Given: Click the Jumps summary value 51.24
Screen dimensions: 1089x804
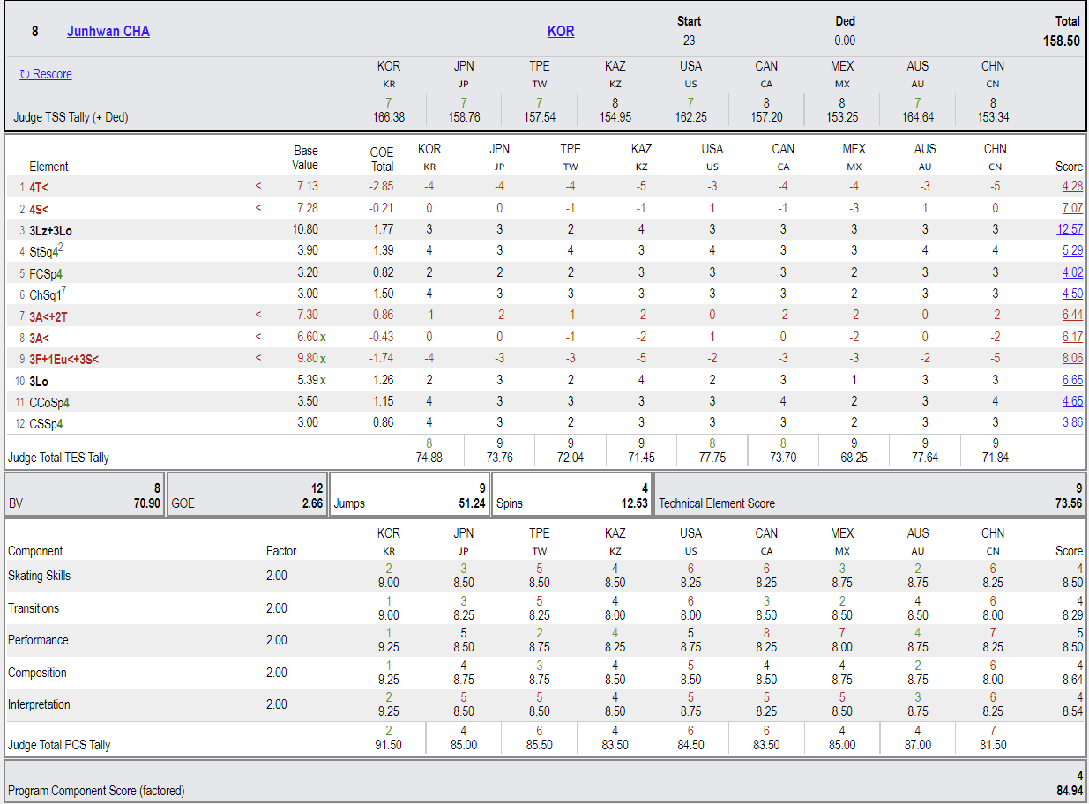Looking at the screenshot, I should tap(471, 503).
